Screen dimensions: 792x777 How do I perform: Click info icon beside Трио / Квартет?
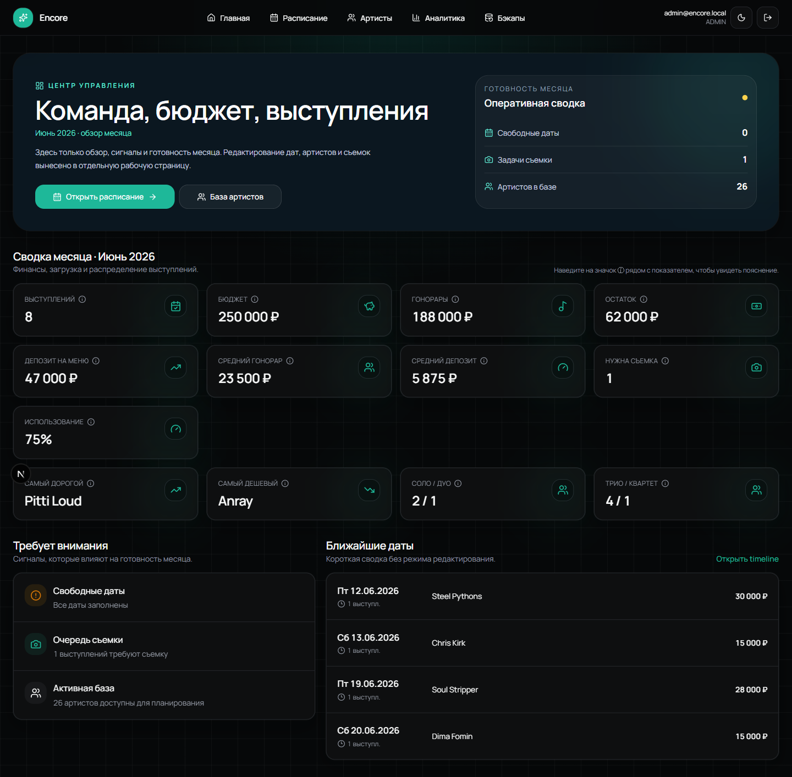click(x=665, y=484)
